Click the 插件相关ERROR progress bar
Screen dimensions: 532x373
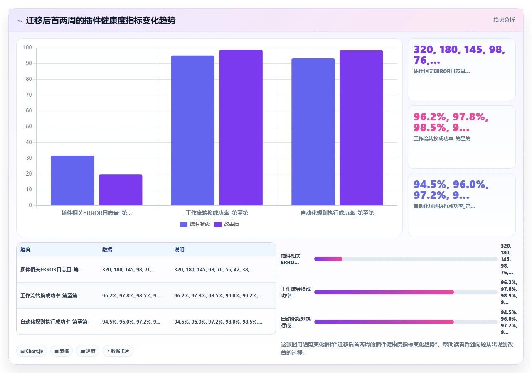pos(406,259)
